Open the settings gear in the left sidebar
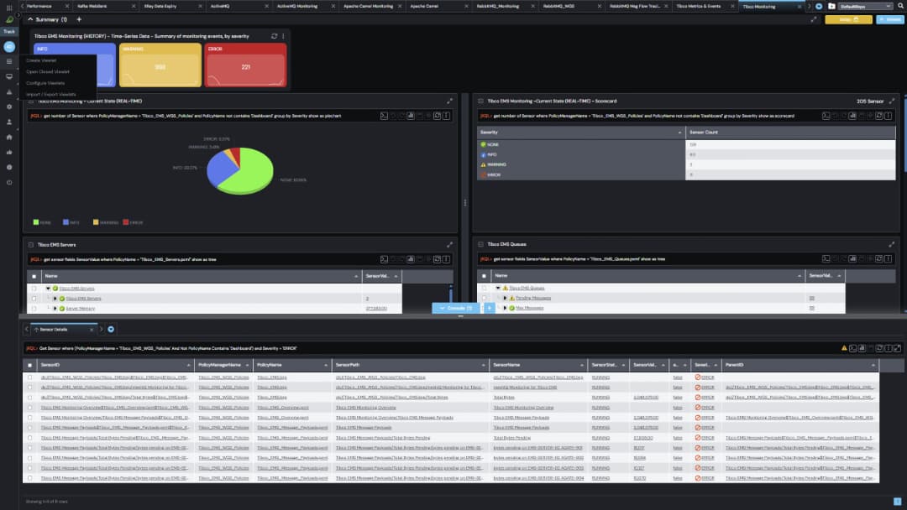Viewport: 907px width, 510px height. 9,107
